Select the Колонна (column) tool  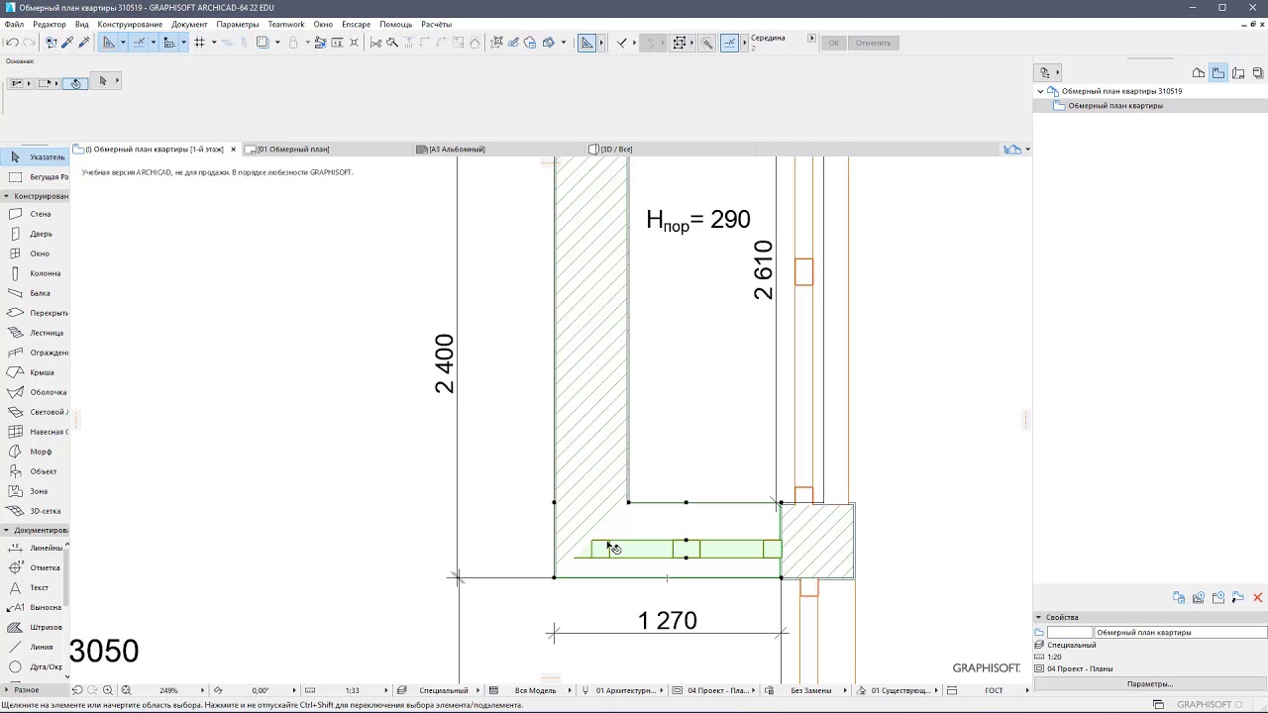click(x=35, y=273)
